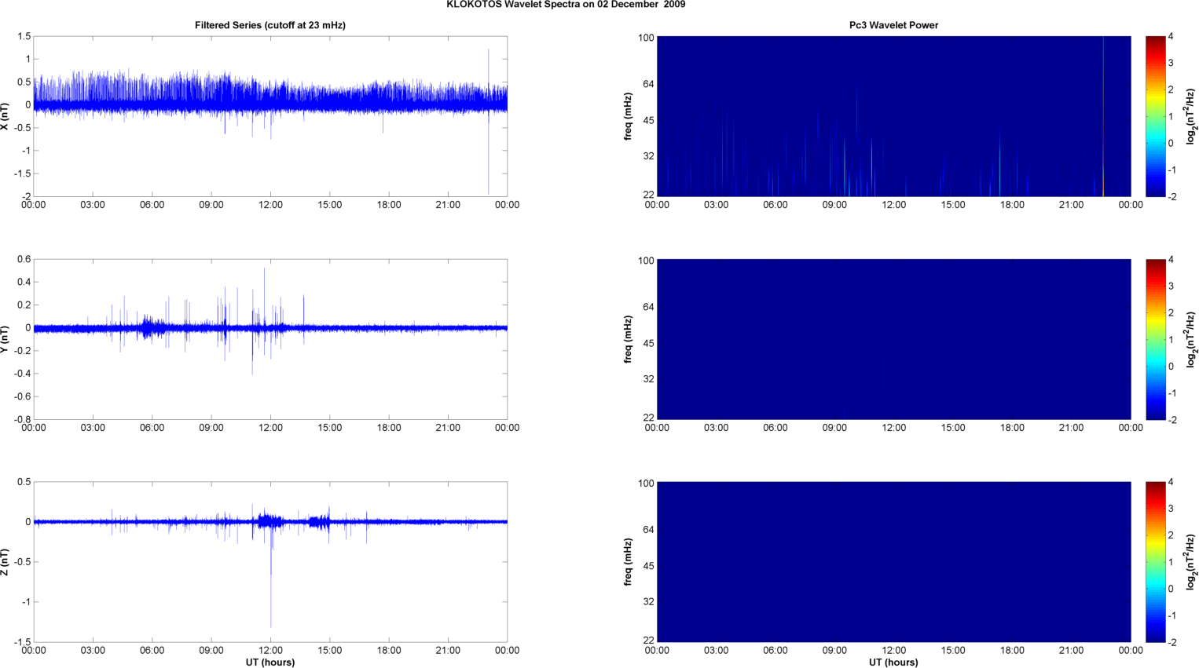Click the UT (hours) label under bottom spectrogram

(x=893, y=663)
